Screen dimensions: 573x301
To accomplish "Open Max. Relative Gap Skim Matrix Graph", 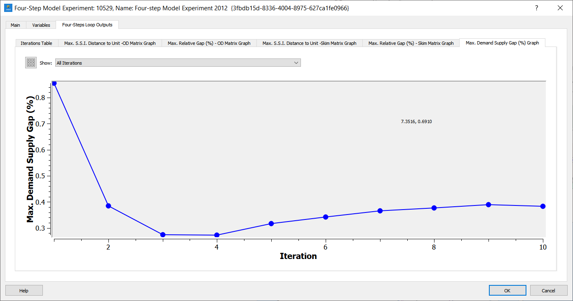I will pyautogui.click(x=411, y=43).
